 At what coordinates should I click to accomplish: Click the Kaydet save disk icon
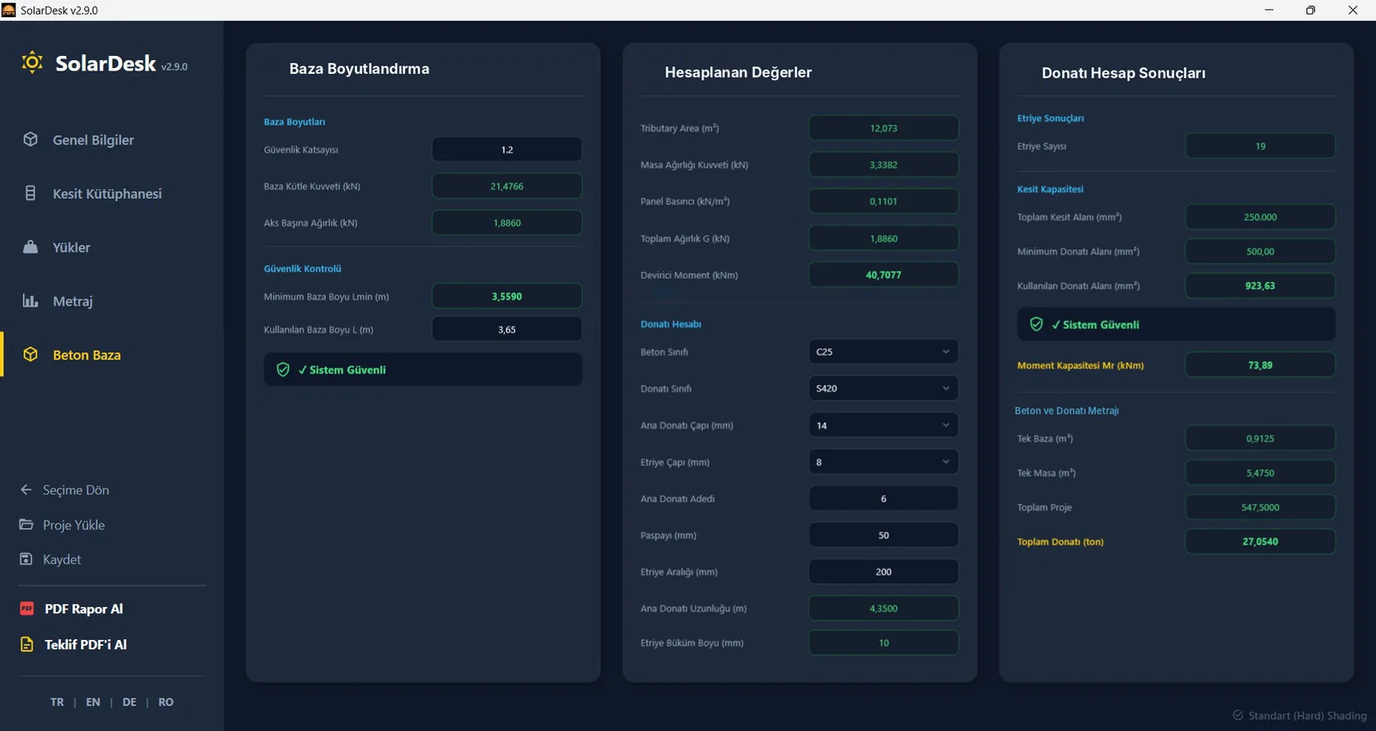[x=26, y=559]
